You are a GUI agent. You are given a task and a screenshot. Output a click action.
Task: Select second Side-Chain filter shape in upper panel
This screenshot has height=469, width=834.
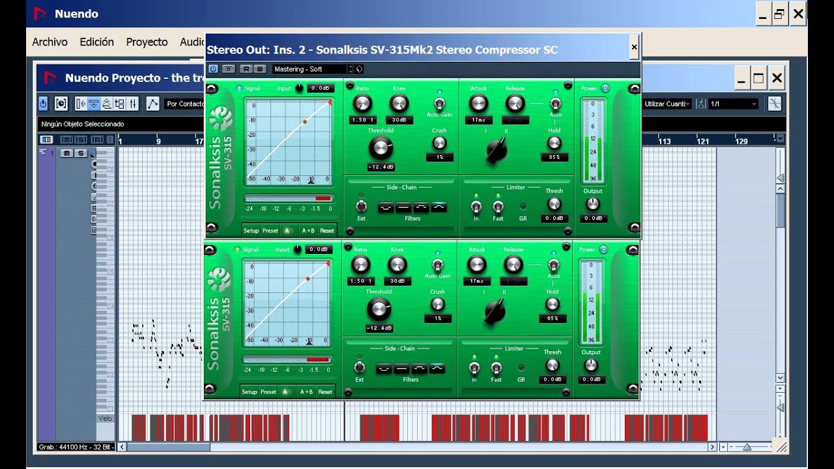pyautogui.click(x=403, y=208)
